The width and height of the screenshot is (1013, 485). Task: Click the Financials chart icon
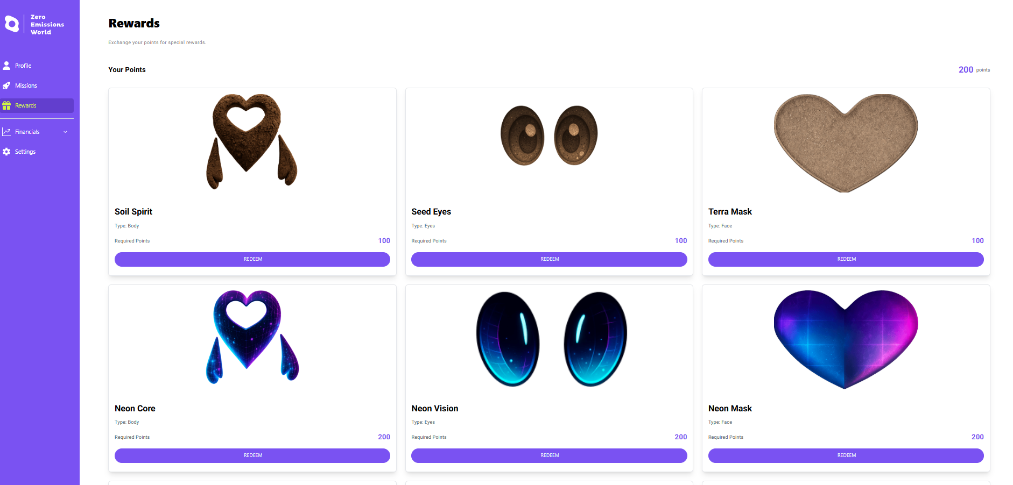tap(6, 132)
